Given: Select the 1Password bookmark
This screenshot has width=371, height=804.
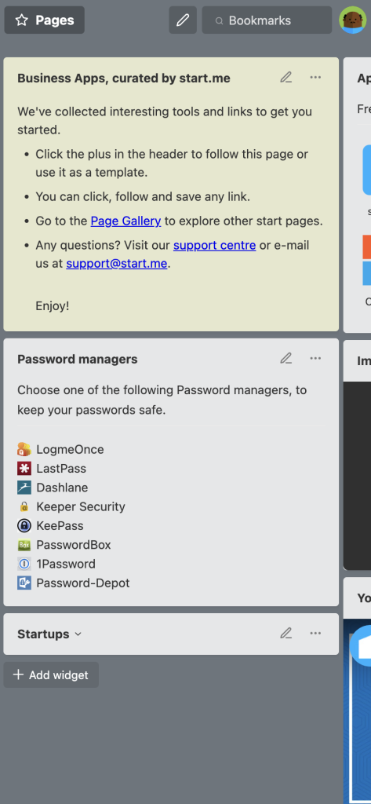Looking at the screenshot, I should click(x=56, y=564).
